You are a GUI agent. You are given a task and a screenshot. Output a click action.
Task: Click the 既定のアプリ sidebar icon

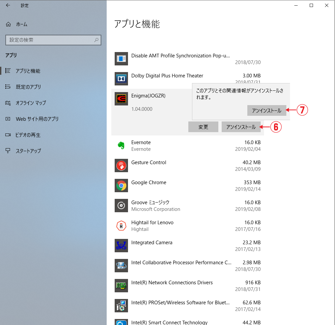pyautogui.click(x=8, y=87)
